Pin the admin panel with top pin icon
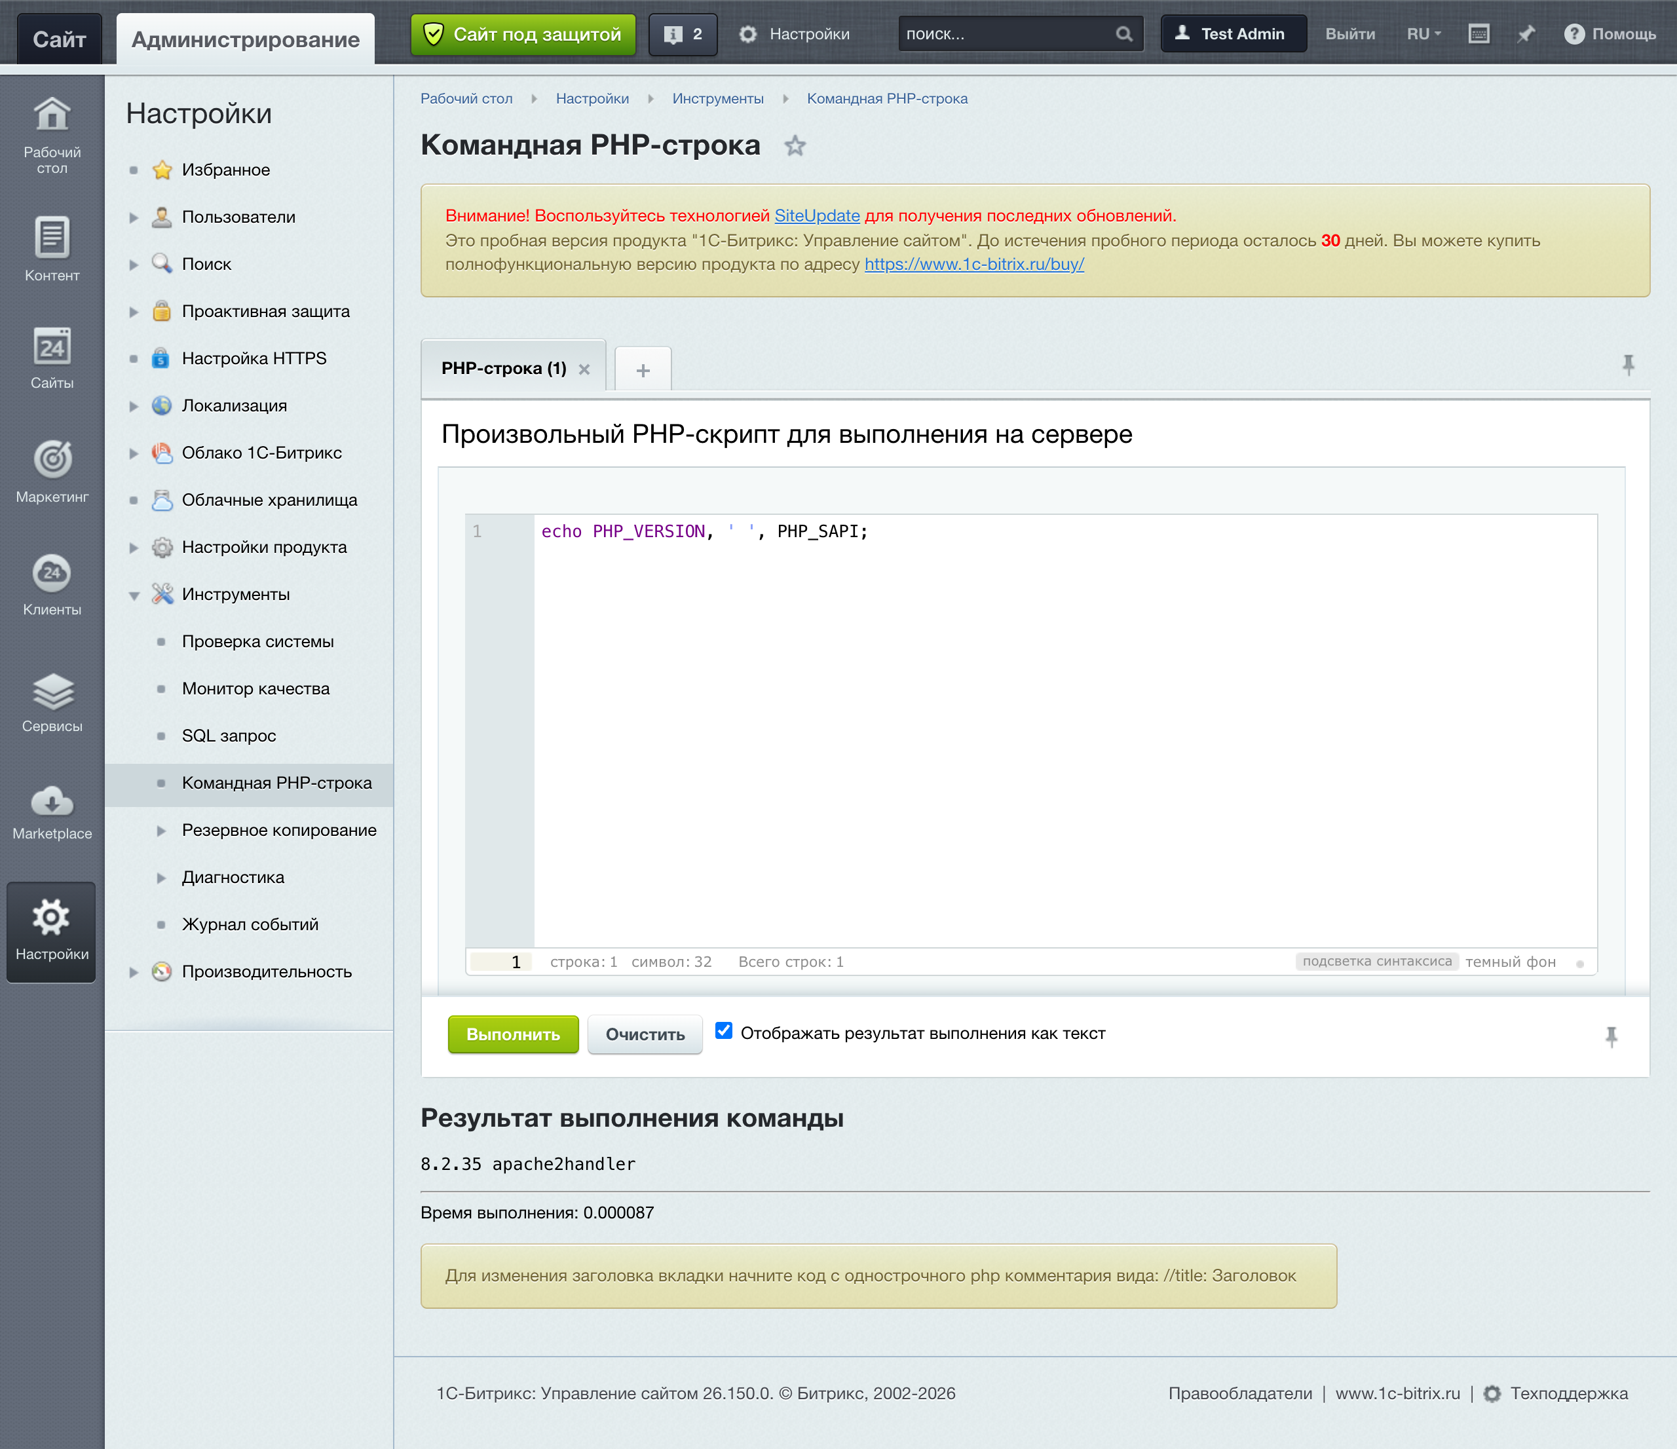This screenshot has height=1449, width=1677. [1526, 34]
